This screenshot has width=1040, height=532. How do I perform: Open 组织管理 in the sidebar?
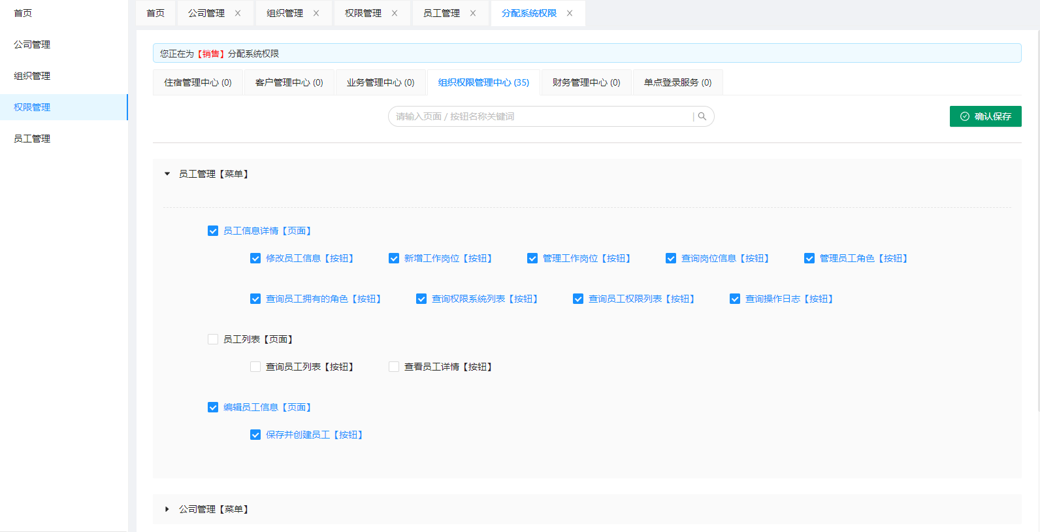(x=64, y=76)
